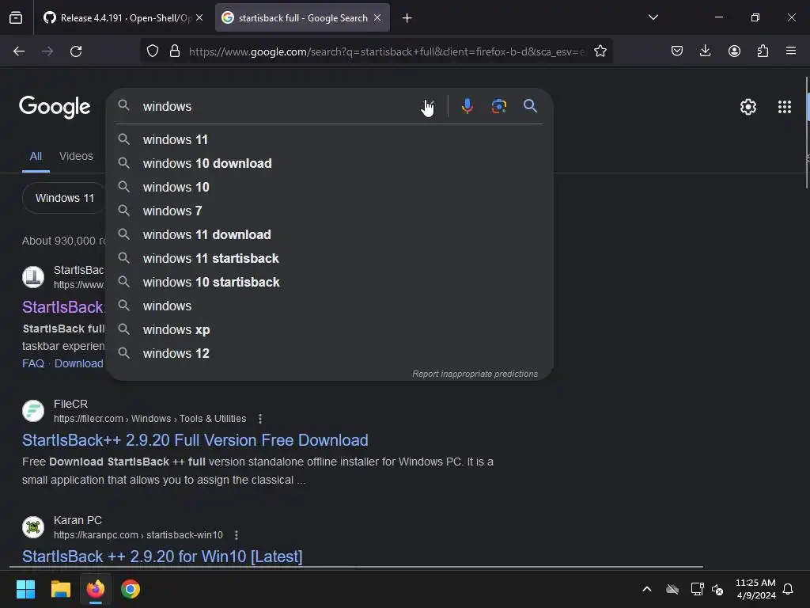
Task: Go back to the previous page
Action: point(19,51)
